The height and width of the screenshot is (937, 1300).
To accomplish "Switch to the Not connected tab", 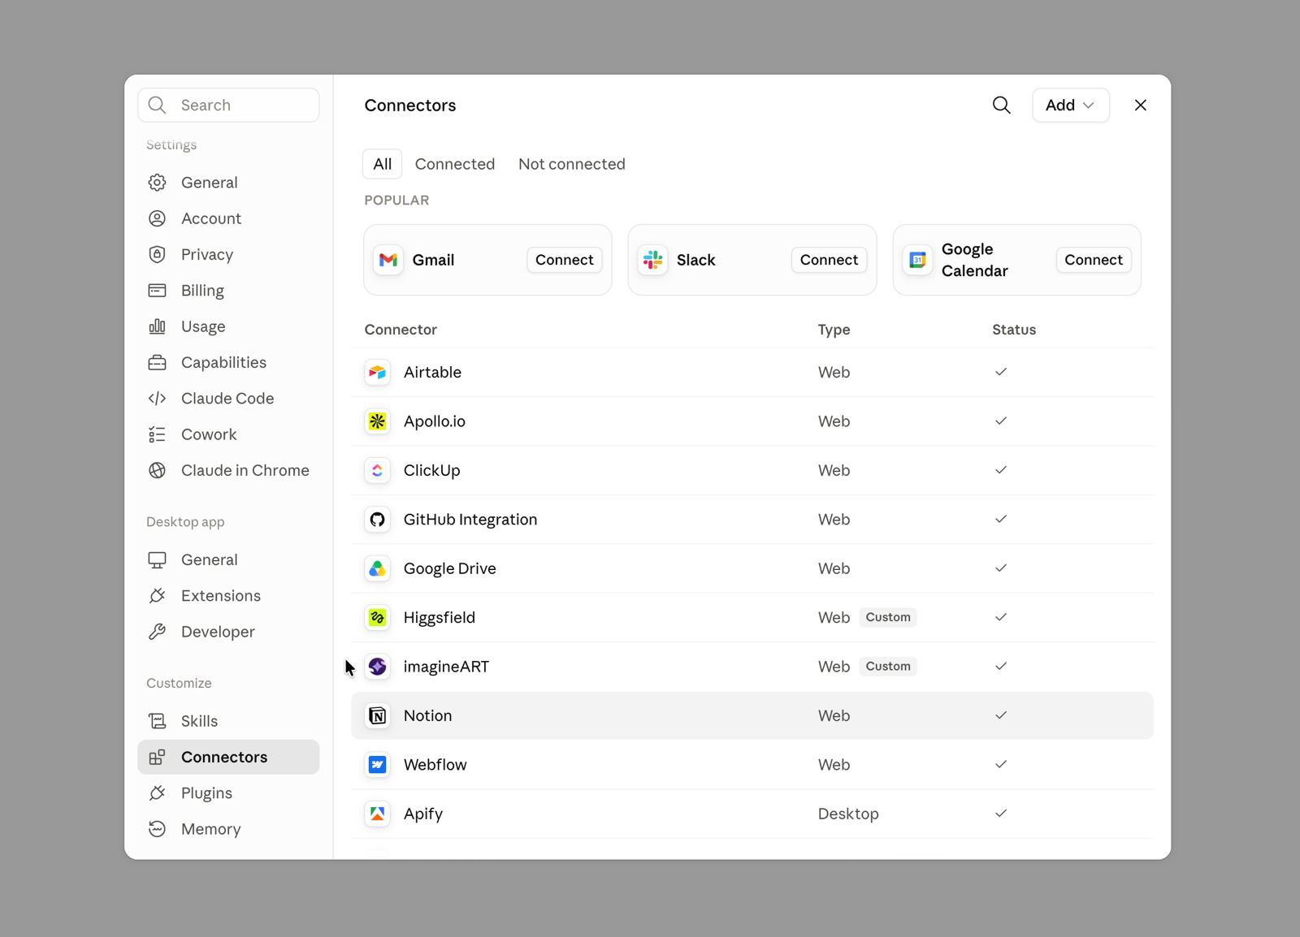I will click(x=572, y=164).
